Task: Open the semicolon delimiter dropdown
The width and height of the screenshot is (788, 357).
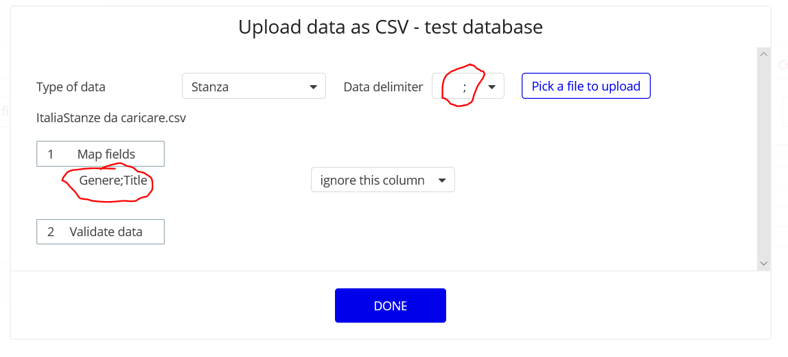Action: tap(467, 87)
